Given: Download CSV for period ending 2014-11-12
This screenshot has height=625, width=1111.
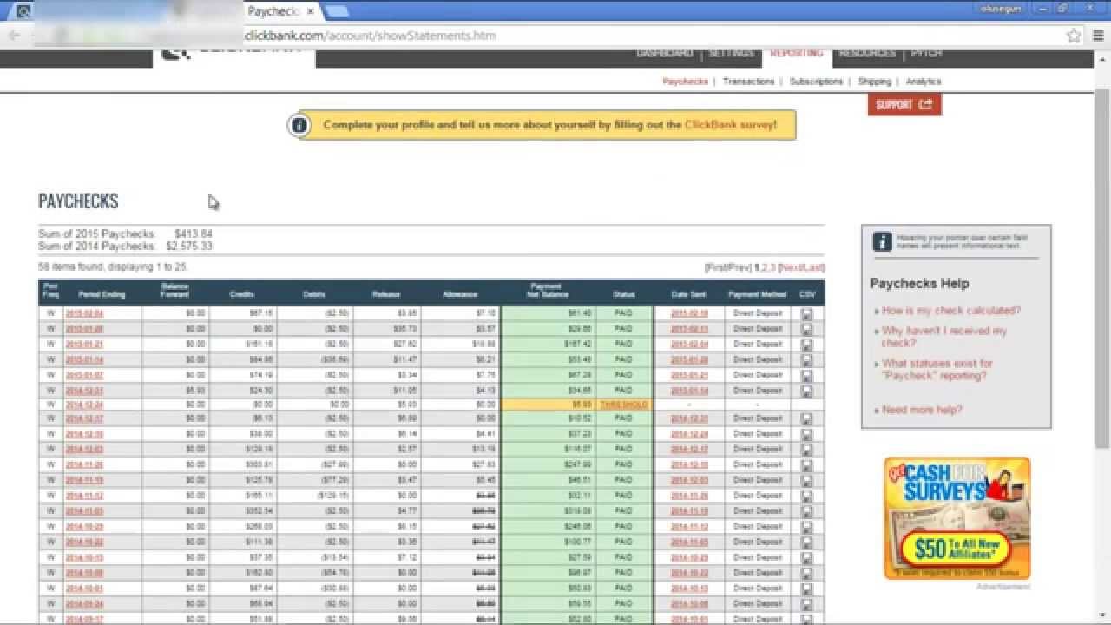Looking at the screenshot, I should (806, 497).
